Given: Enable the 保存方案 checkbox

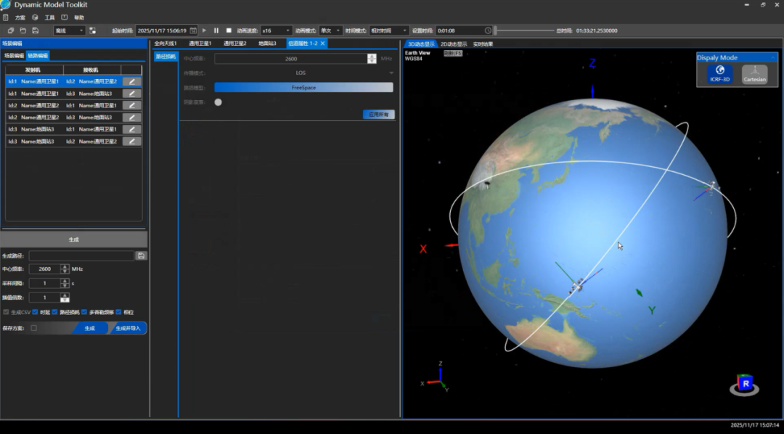Looking at the screenshot, I should tap(33, 328).
